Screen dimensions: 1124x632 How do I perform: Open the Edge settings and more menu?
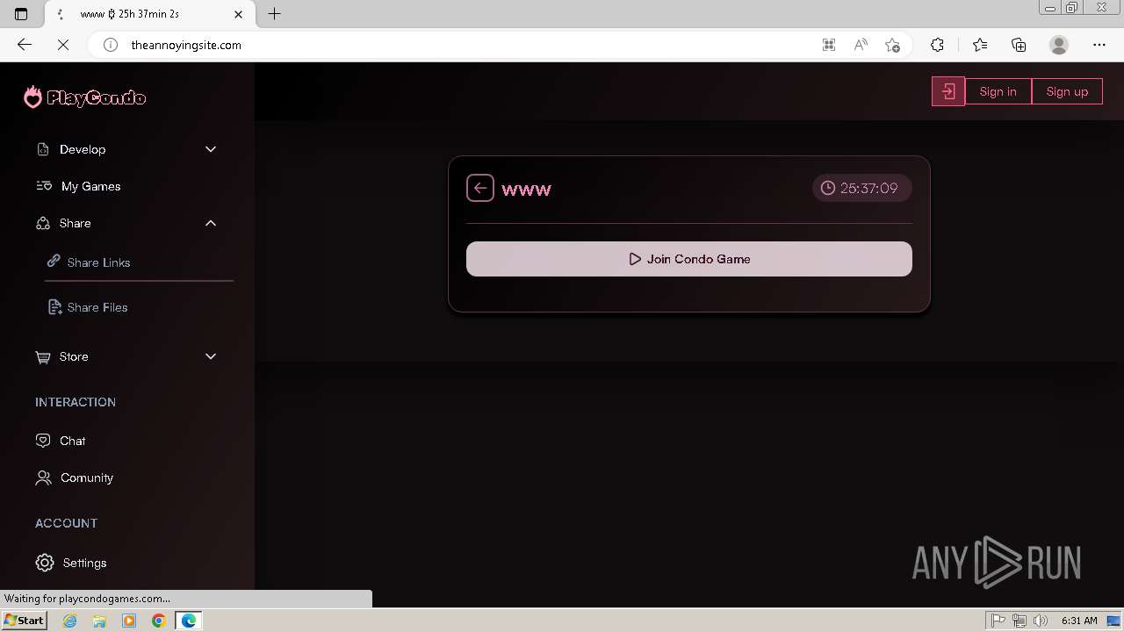pos(1099,45)
